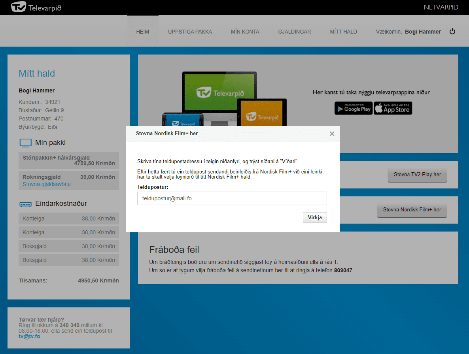Click the Bústaður Geilin 9 line
The height and width of the screenshot is (354, 469).
(x=41, y=111)
